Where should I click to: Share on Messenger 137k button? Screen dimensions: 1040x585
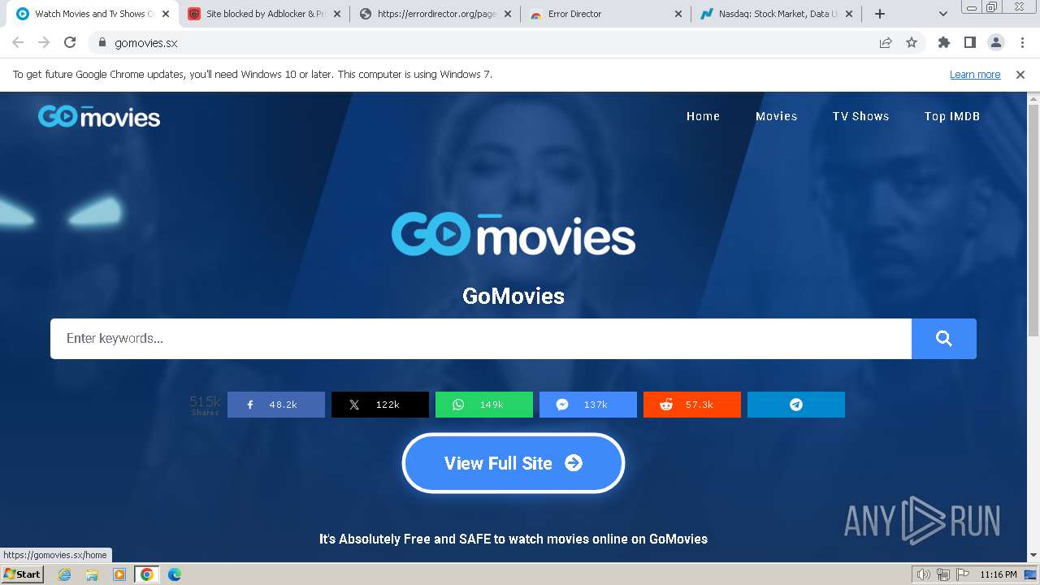588,405
